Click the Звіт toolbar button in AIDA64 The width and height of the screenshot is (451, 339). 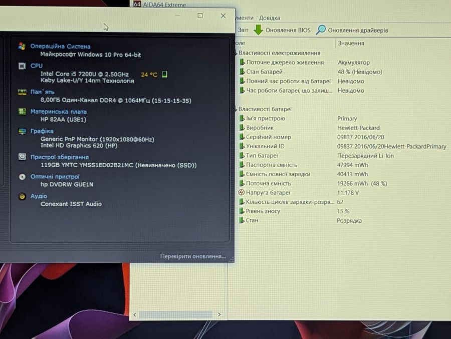[x=243, y=30]
